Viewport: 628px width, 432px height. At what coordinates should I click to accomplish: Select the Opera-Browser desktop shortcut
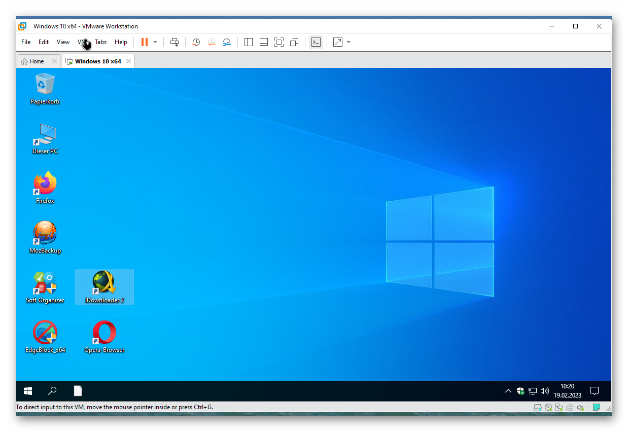coord(104,337)
